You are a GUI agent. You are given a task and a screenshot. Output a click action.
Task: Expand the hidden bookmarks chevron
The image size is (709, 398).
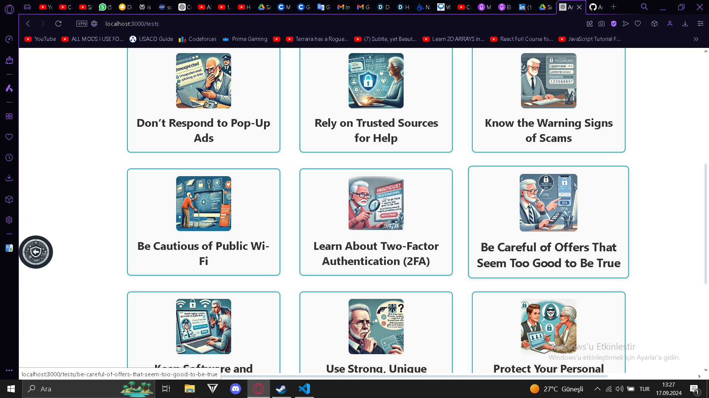[x=696, y=39]
